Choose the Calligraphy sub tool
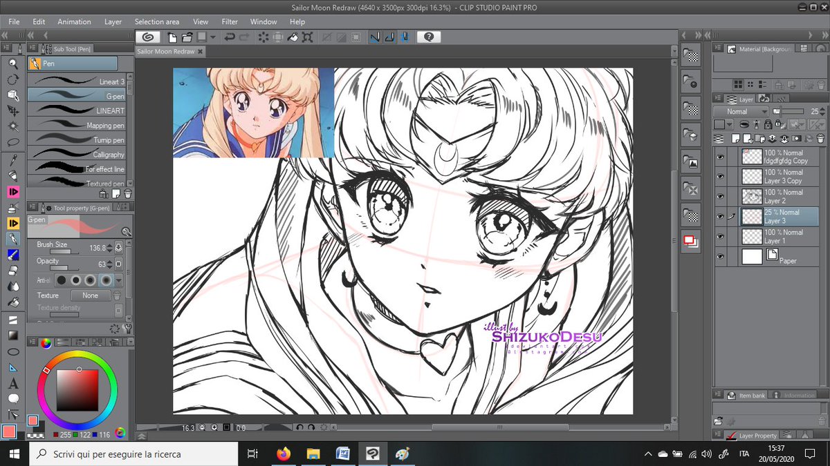Viewport: 830px width, 466px height. tap(76, 154)
